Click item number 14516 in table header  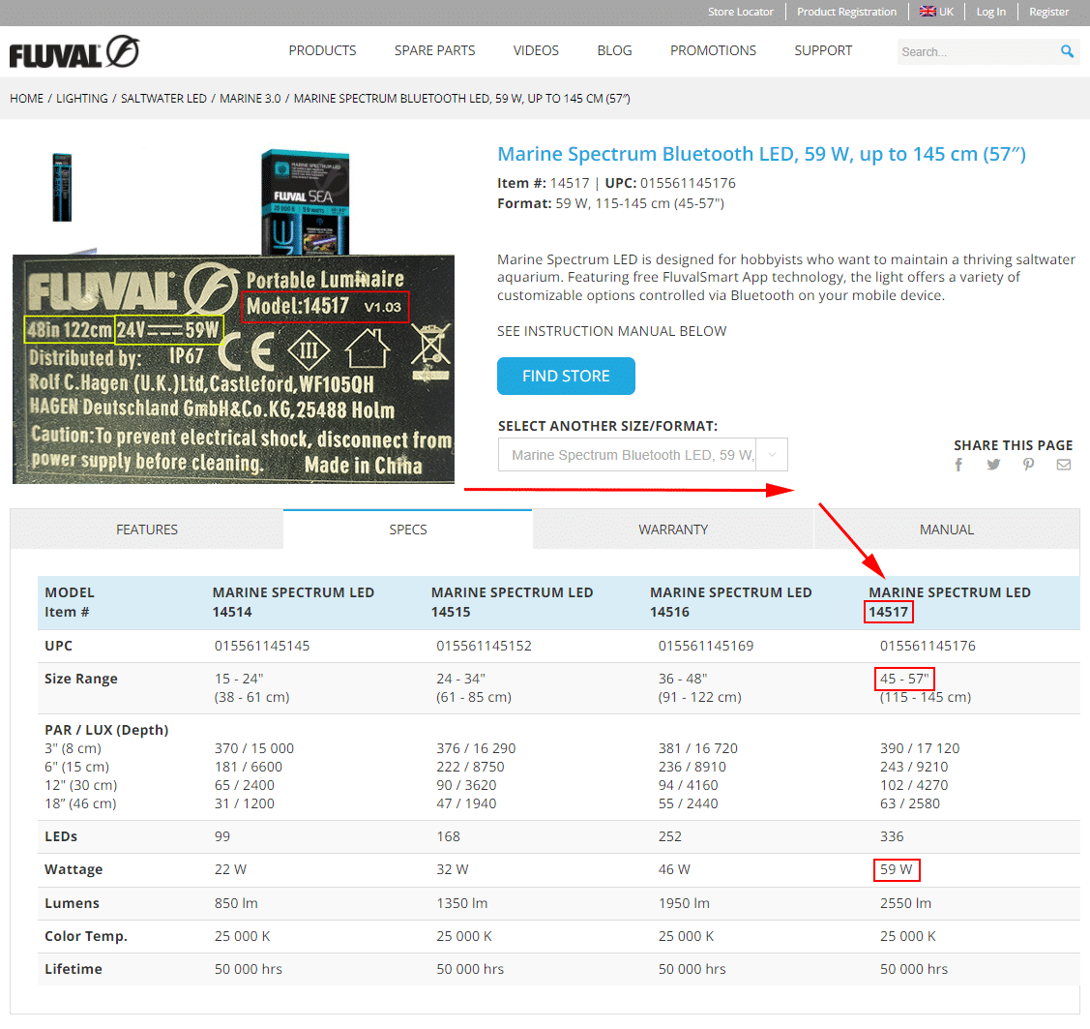(x=669, y=612)
